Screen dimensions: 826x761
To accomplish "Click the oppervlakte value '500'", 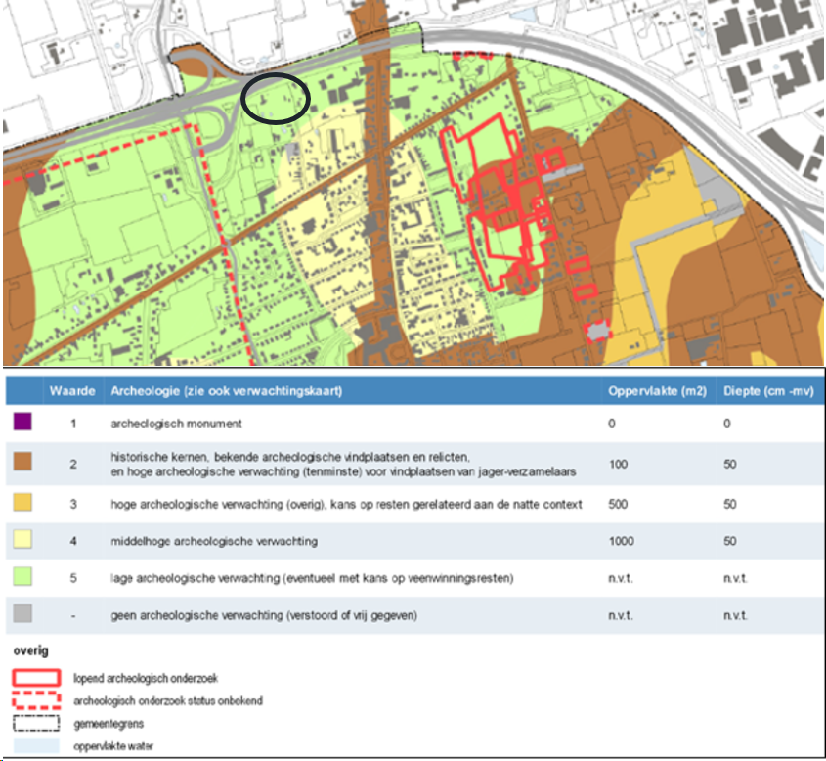I will (x=618, y=504).
